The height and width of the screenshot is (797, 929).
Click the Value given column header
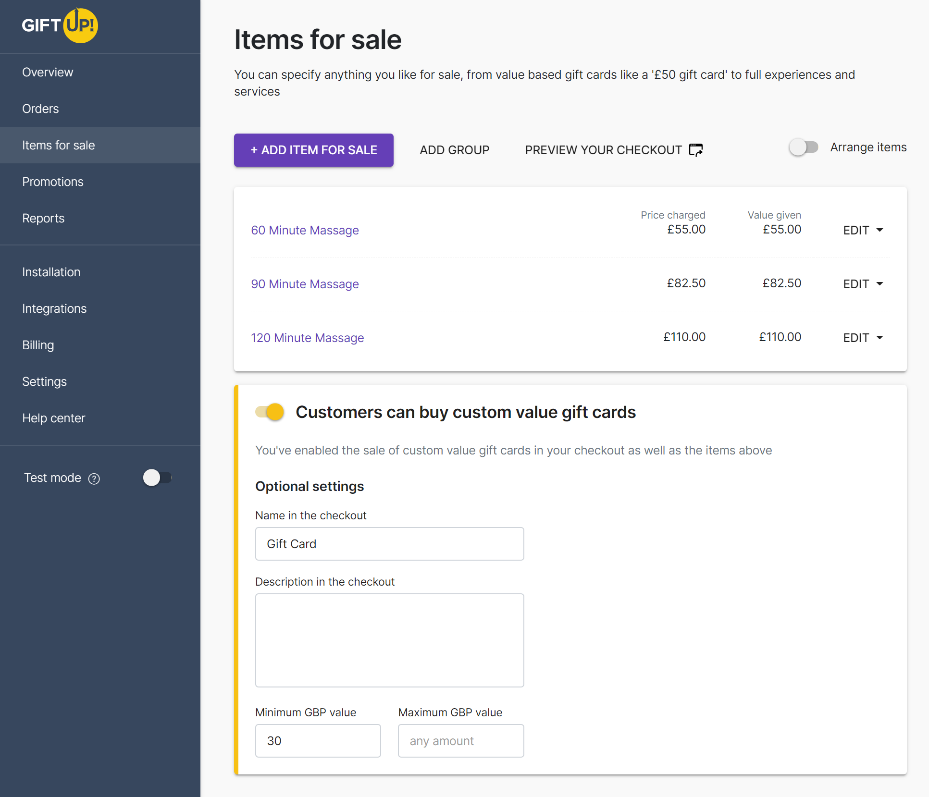click(774, 215)
